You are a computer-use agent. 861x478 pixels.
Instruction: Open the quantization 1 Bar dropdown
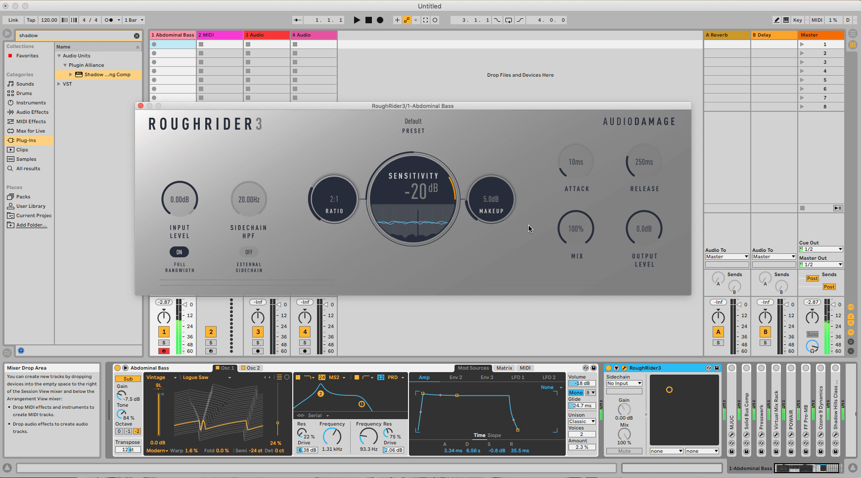134,20
